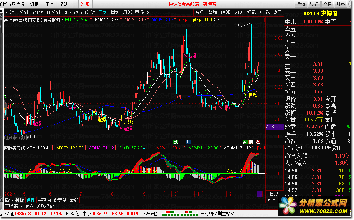Click the green 跌 marker icon
This screenshot has height=220, width=354.
click(176, 142)
